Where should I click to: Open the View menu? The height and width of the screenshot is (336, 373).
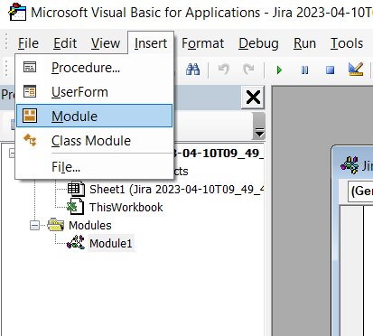point(106,43)
